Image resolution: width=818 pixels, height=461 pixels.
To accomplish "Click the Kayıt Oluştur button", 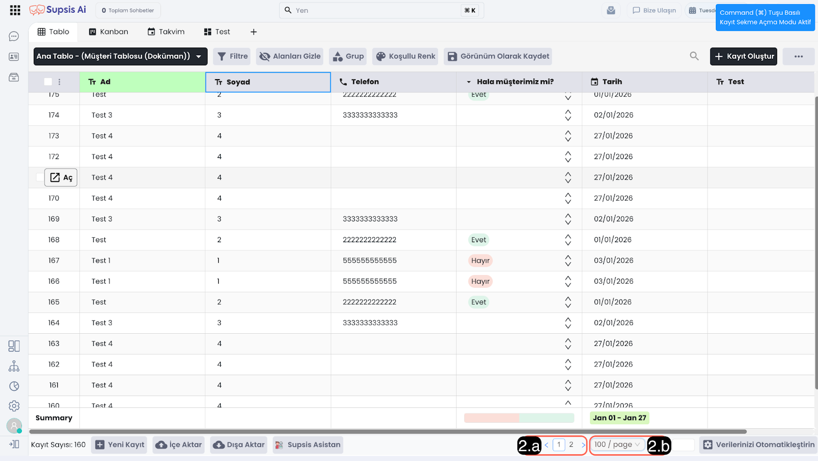I will point(743,56).
